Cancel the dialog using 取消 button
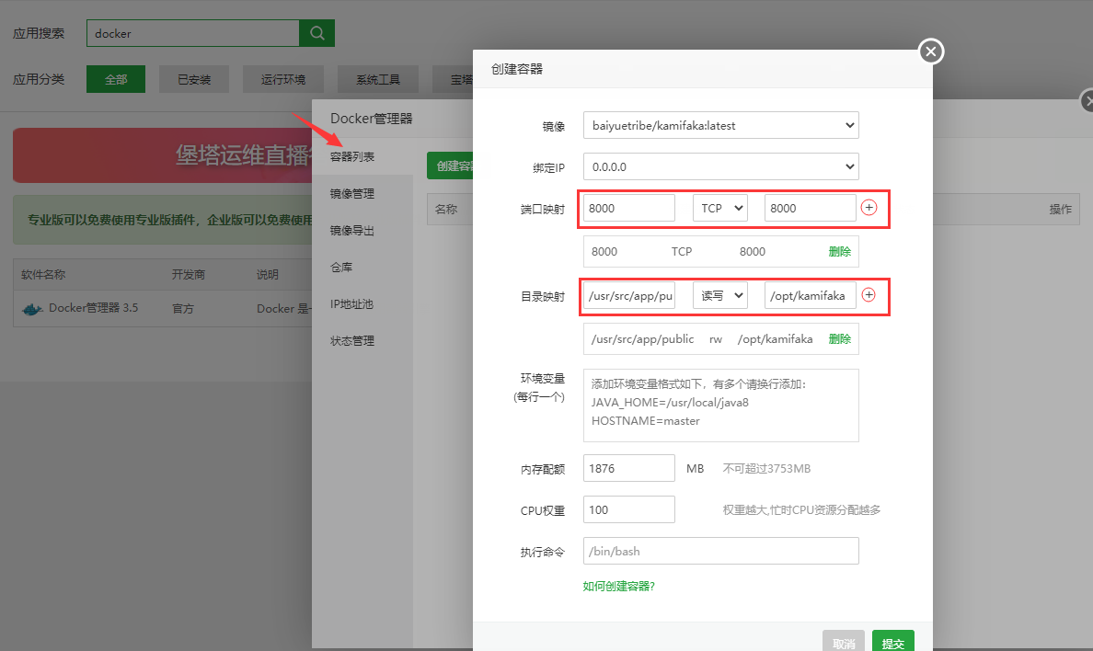Screen dimensions: 1093x651 844,641
